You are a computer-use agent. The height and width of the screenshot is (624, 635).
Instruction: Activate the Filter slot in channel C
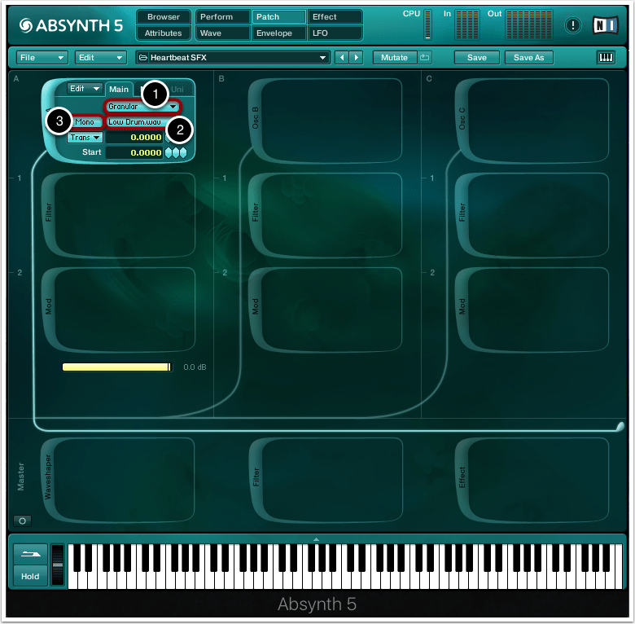(x=532, y=215)
